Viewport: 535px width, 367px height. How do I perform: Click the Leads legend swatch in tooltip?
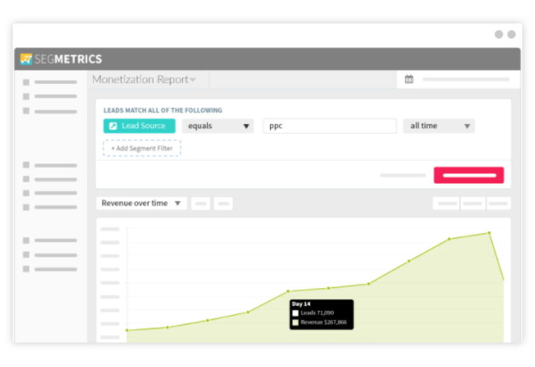pos(296,313)
